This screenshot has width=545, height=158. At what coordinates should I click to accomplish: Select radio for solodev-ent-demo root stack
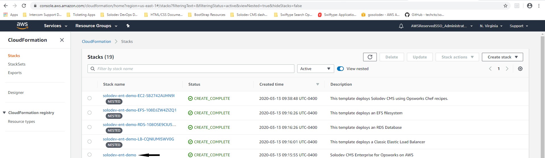(x=90, y=155)
